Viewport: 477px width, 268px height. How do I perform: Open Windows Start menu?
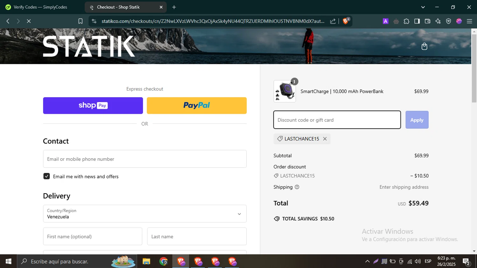click(9, 261)
